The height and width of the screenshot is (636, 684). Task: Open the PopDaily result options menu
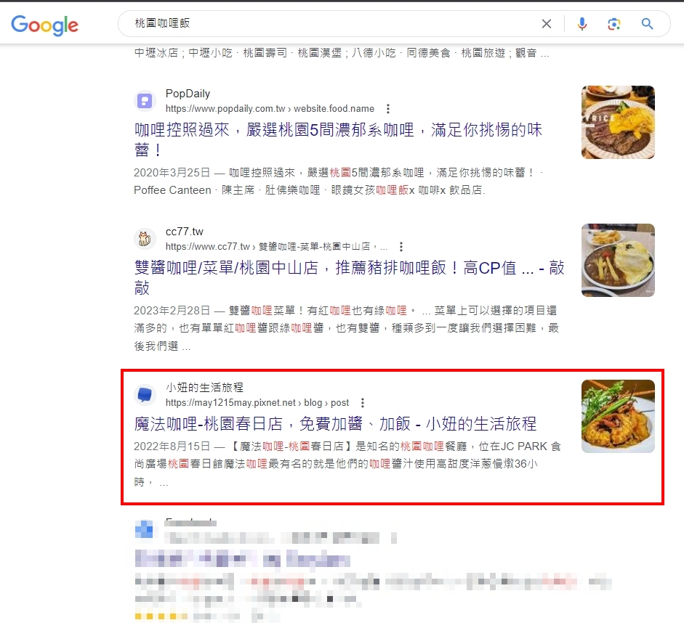click(x=388, y=108)
